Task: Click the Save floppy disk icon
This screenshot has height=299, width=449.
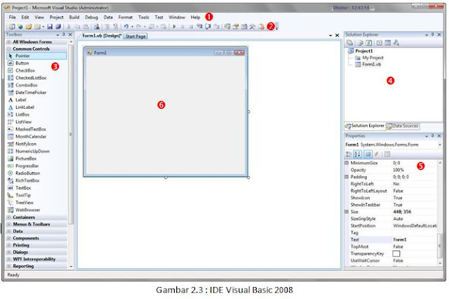Action: click(50, 27)
